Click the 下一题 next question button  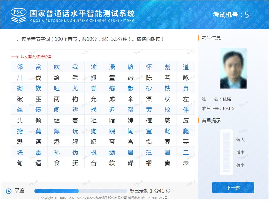coord(233,188)
